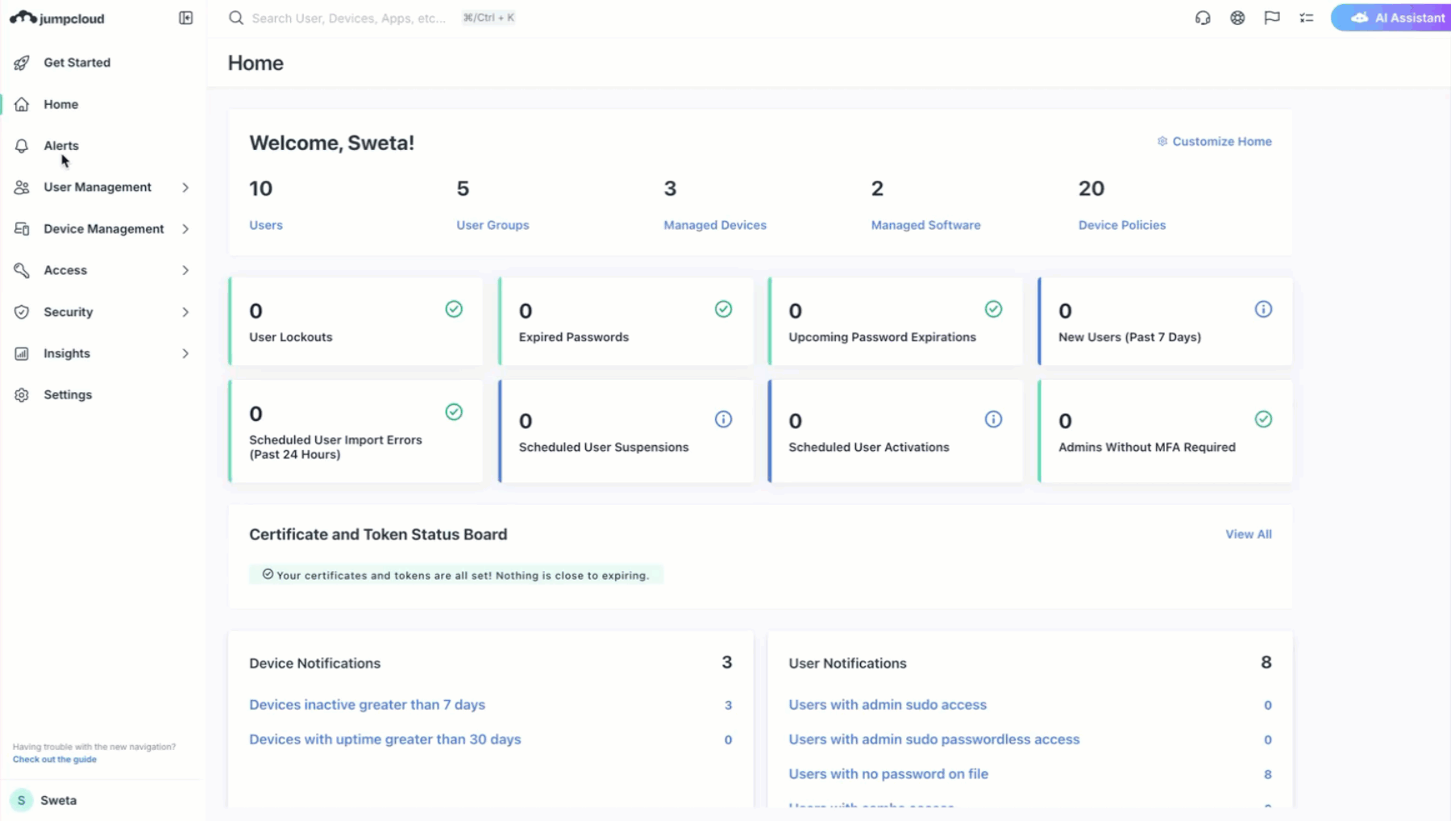
Task: Click the Get Started rocket icon
Action: coord(22,62)
